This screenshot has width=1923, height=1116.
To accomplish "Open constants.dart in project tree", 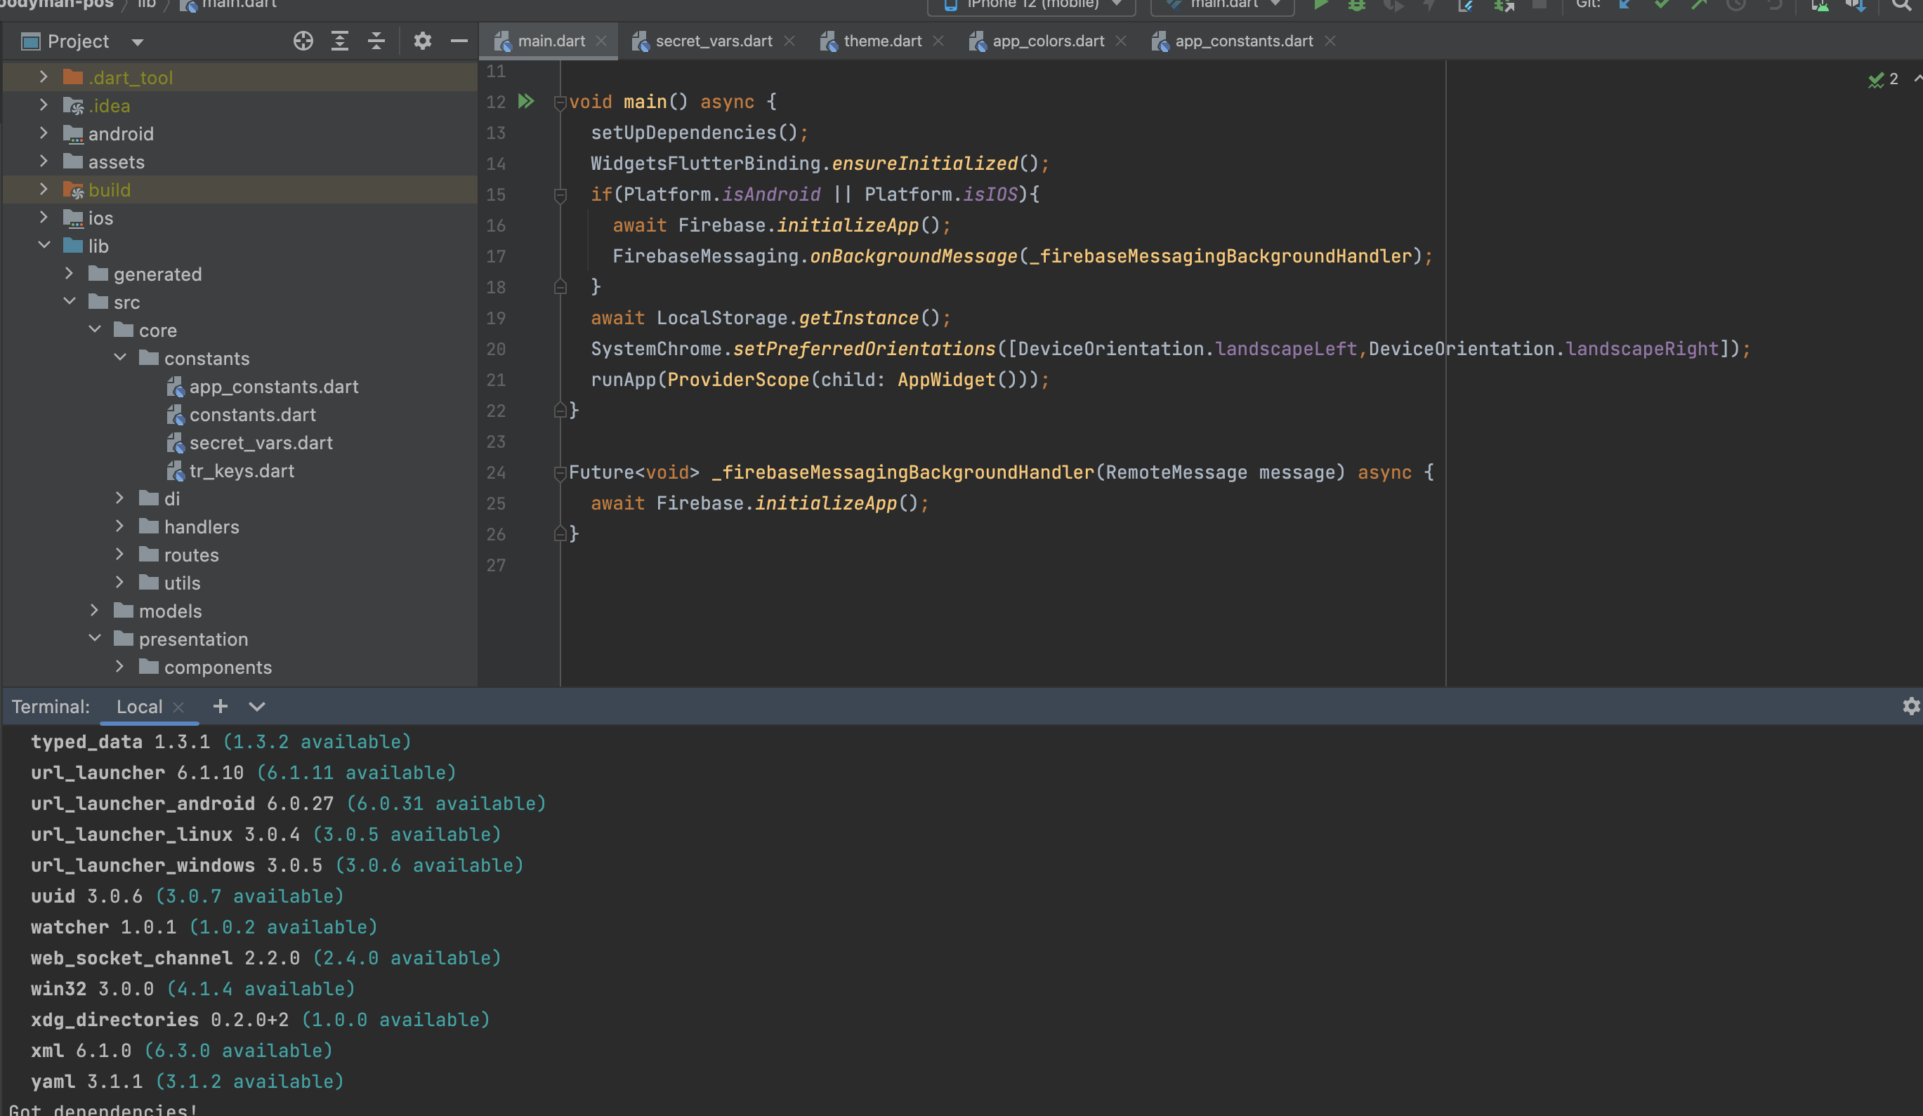I will coord(253,415).
